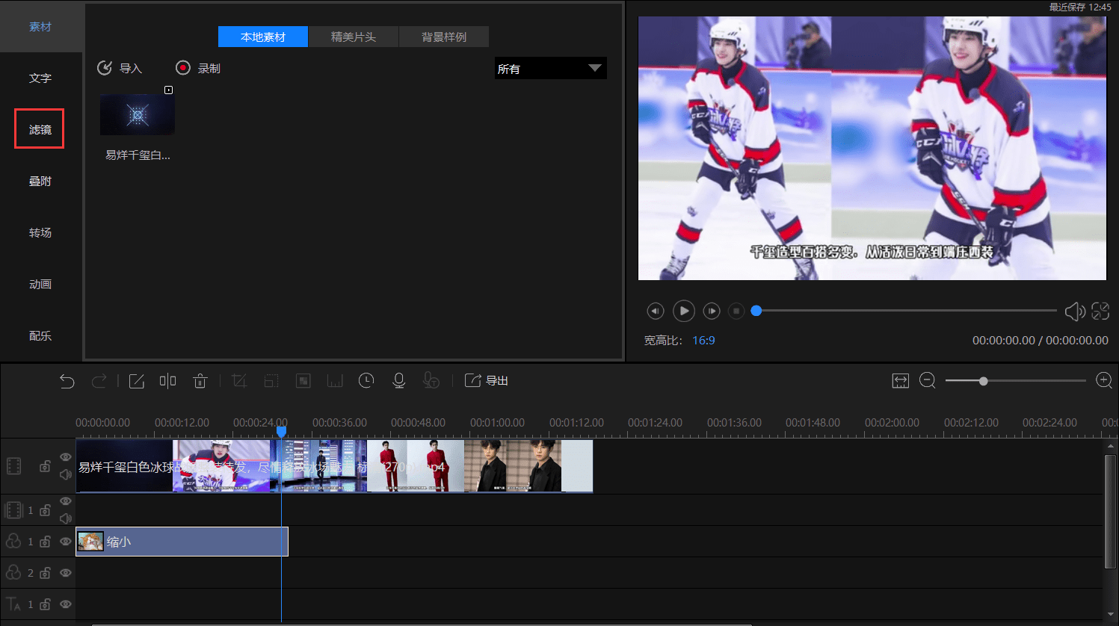Start voiceover with the microphone icon
The height and width of the screenshot is (626, 1119).
pos(399,381)
